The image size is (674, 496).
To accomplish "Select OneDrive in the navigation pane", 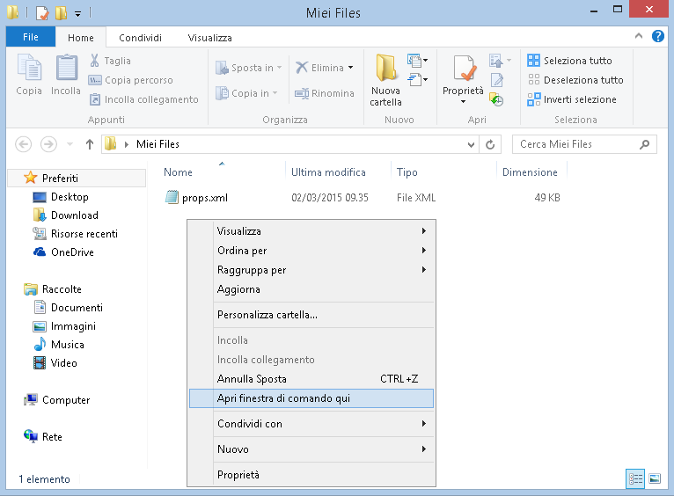I will [x=72, y=252].
